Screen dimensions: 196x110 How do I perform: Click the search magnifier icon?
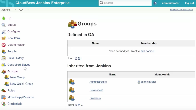click(102, 3)
